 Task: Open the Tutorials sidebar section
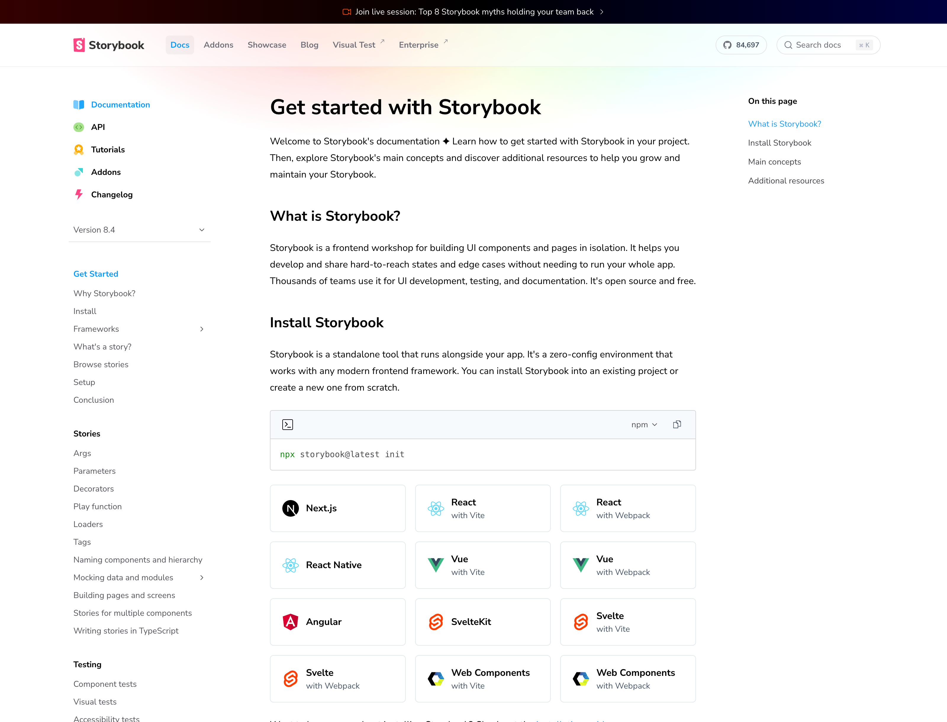pyautogui.click(x=107, y=149)
